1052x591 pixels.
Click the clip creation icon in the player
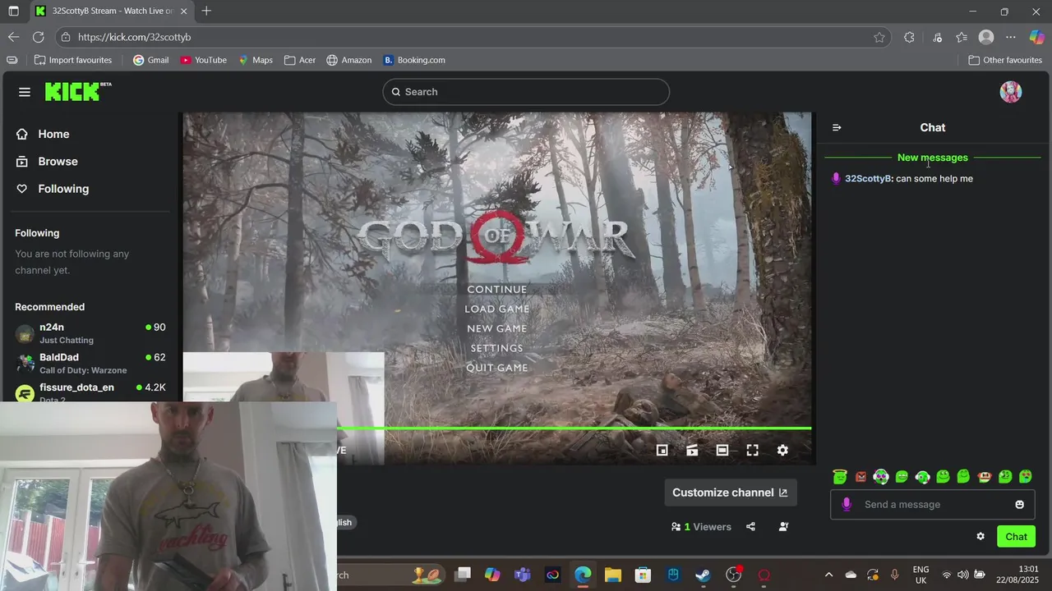coord(692,450)
